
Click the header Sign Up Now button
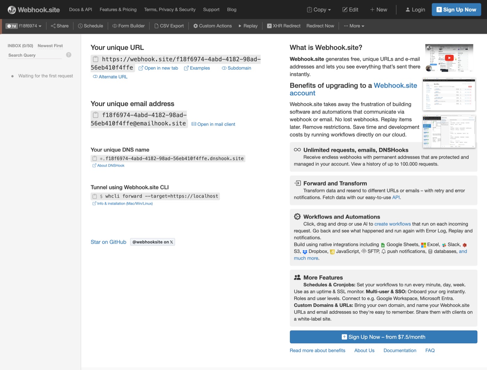pos(456,10)
